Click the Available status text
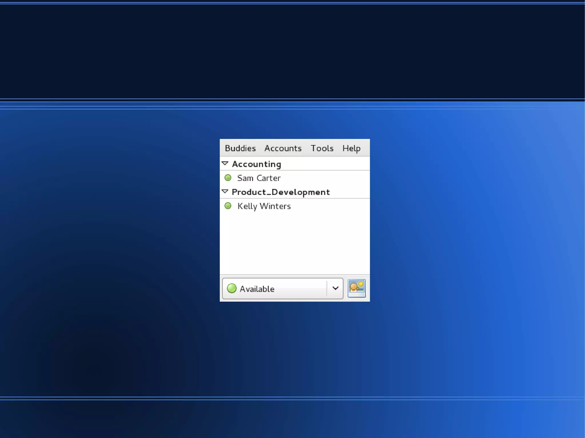The height and width of the screenshot is (438, 585). 257,289
